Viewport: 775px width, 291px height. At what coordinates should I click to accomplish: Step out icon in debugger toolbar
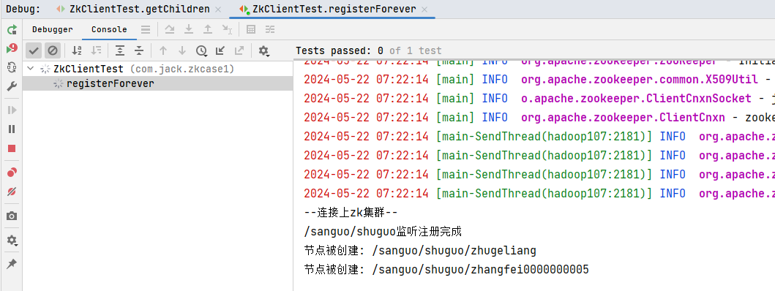pos(208,30)
